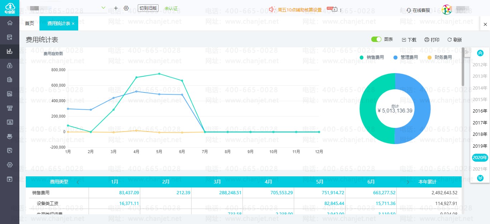Open the home icon in sidebar
Screen dimensions: 490x224
(10, 23)
